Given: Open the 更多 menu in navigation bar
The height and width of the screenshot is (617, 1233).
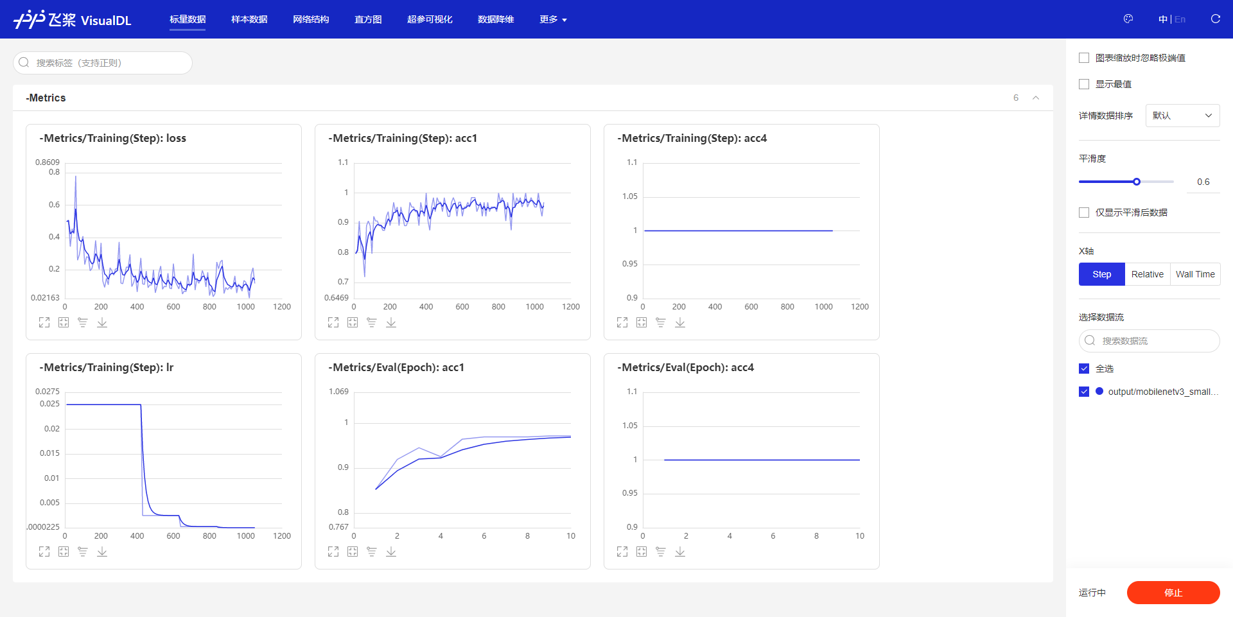Looking at the screenshot, I should (x=553, y=19).
